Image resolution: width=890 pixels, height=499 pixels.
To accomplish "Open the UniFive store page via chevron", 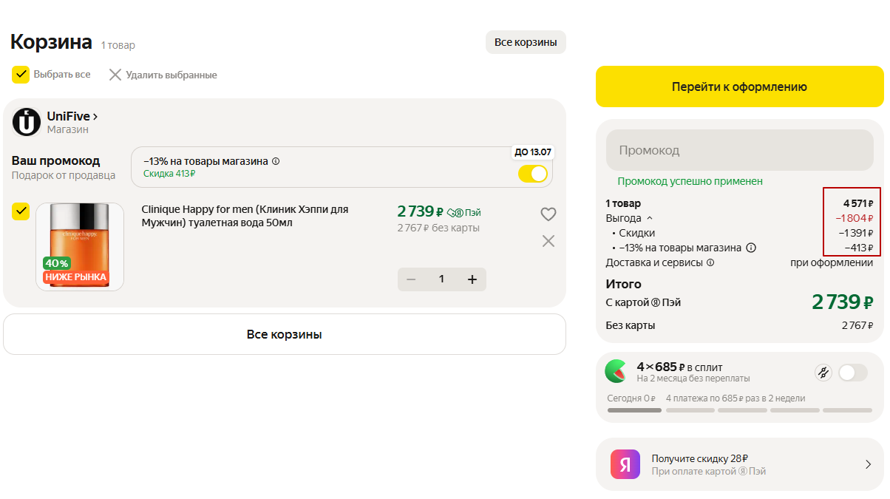I will pos(95,117).
